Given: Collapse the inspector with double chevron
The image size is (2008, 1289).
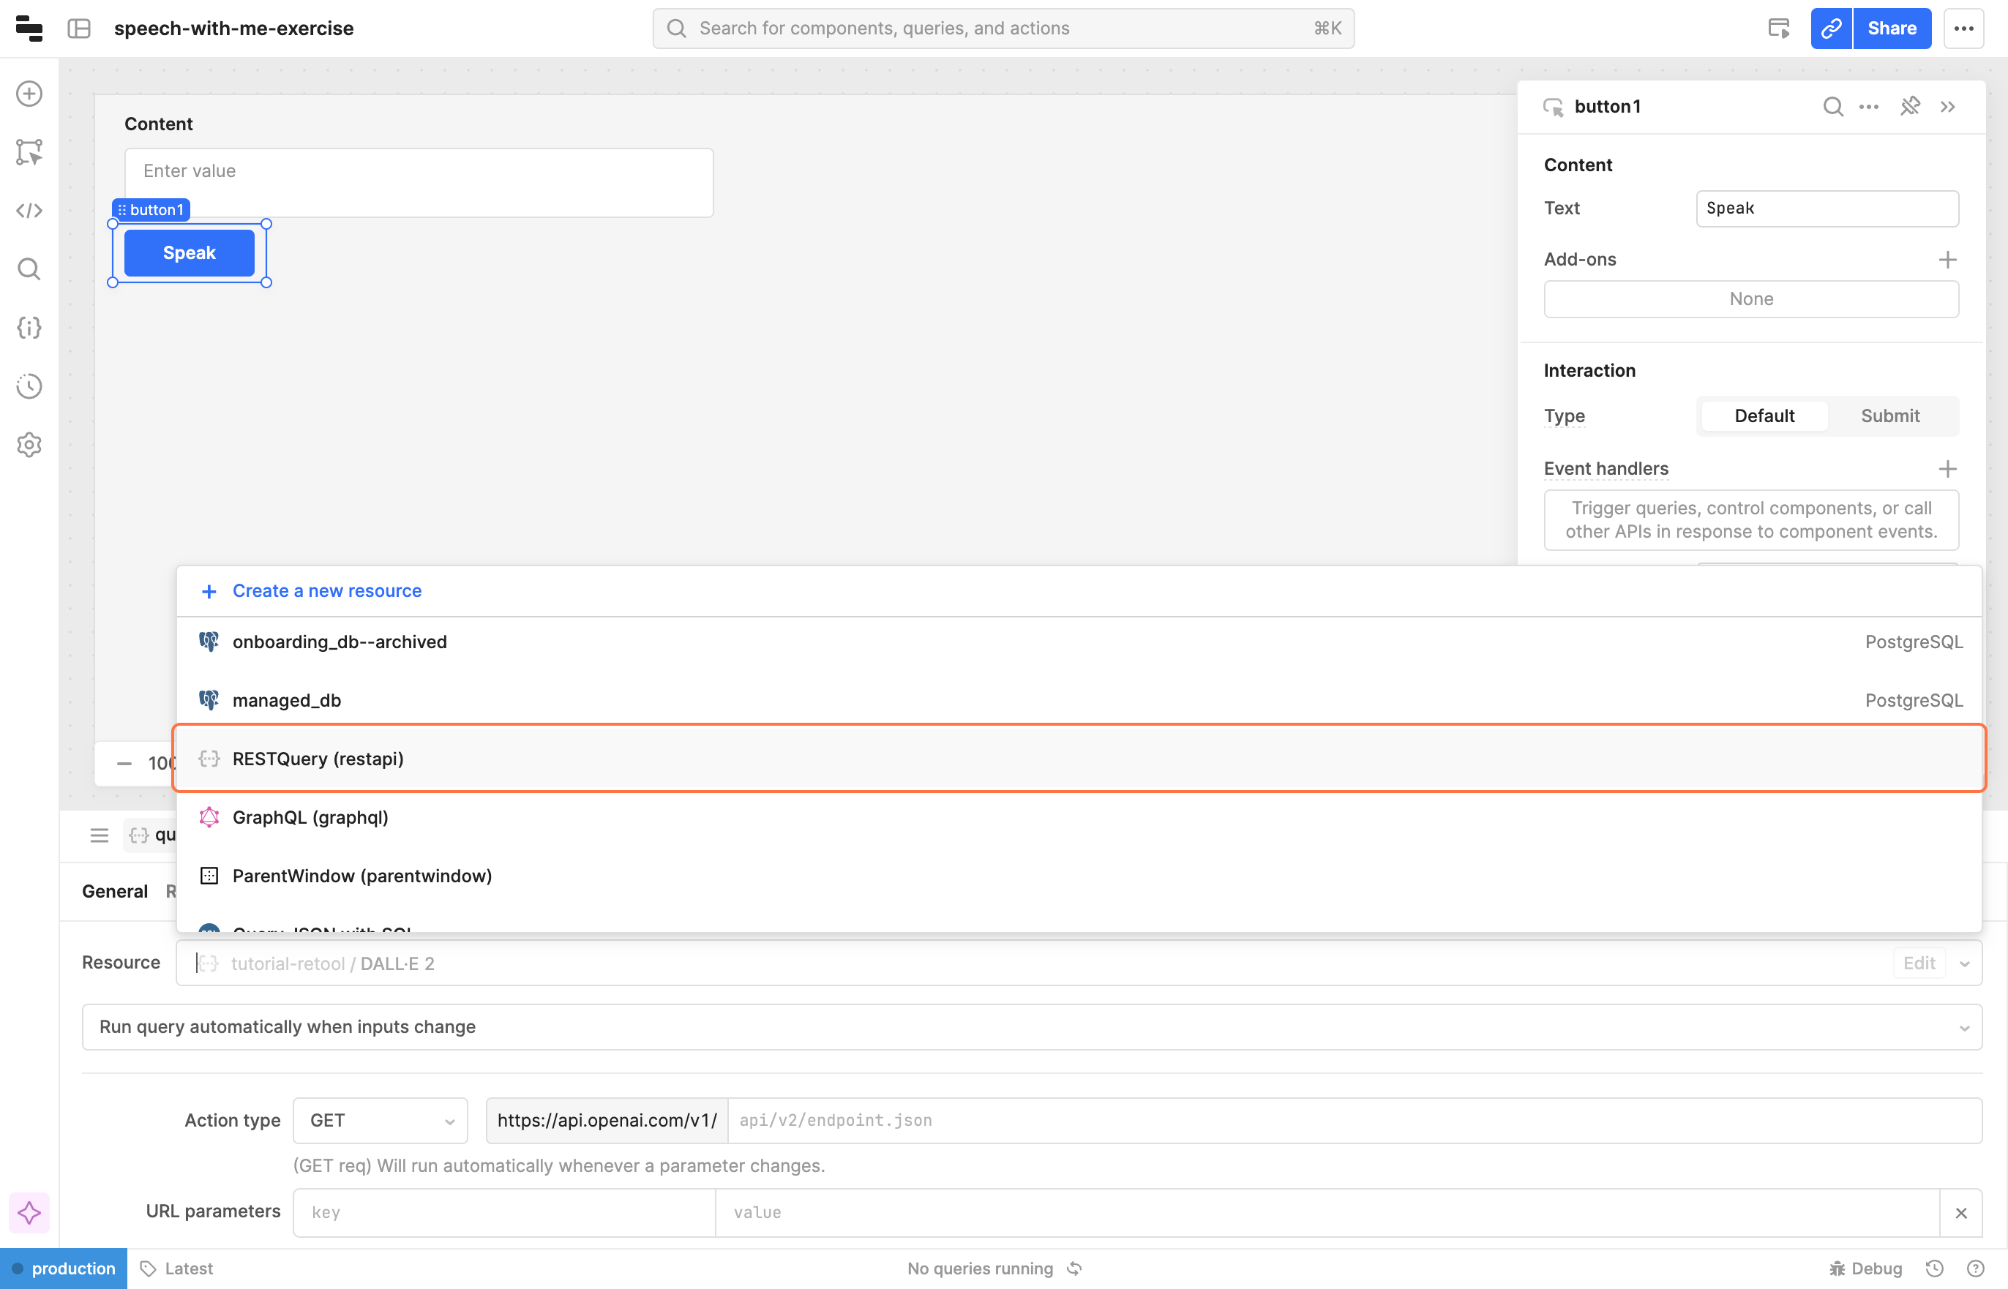Looking at the screenshot, I should point(1948,107).
